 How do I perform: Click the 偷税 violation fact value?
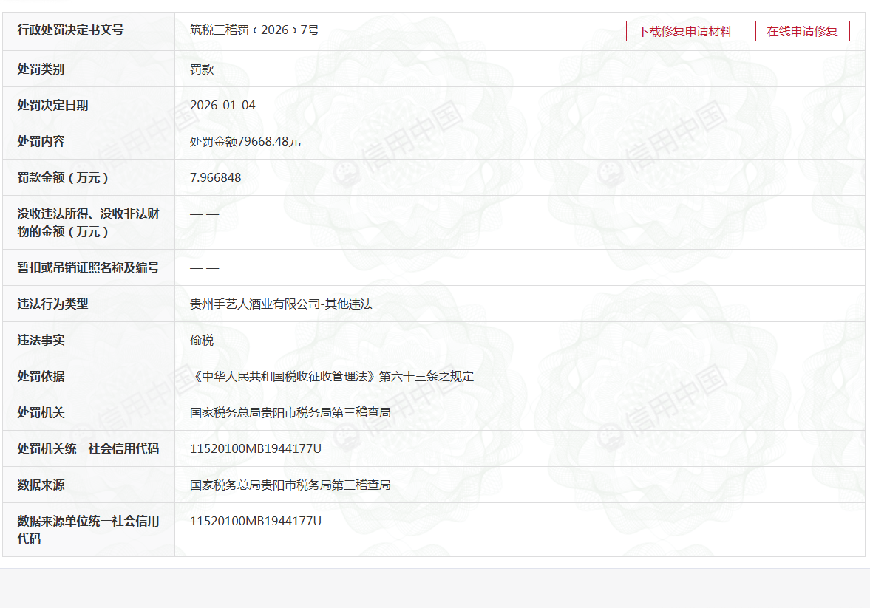[x=202, y=340]
